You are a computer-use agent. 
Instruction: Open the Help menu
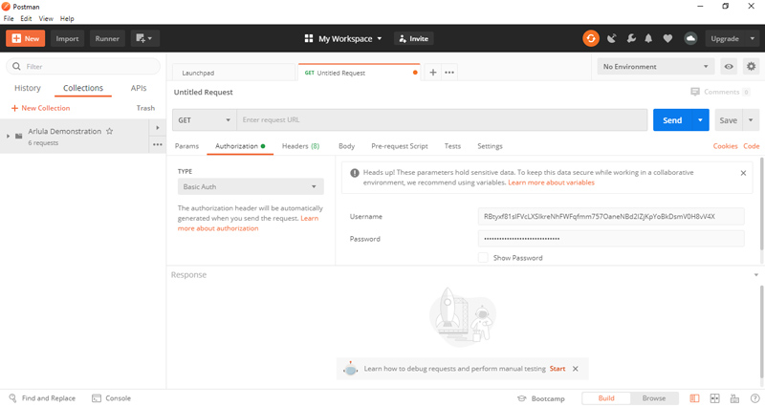tap(67, 18)
